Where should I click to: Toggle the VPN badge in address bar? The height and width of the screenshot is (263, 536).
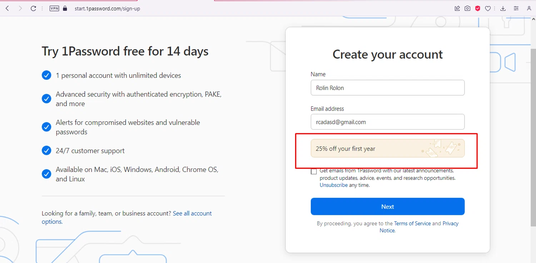tap(54, 8)
